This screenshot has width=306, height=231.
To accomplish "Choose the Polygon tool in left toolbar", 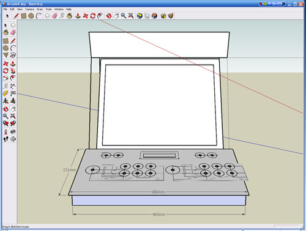I will [x=6, y=55].
